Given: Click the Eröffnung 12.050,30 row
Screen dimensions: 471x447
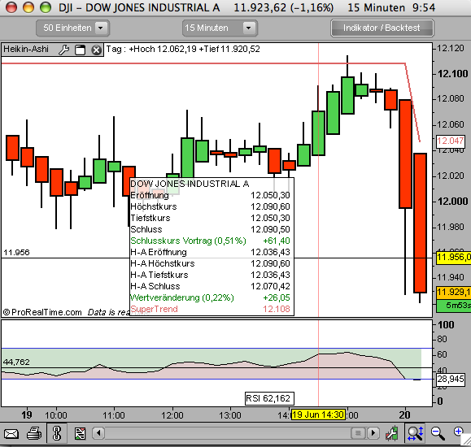Looking at the screenshot, I should (x=210, y=195).
